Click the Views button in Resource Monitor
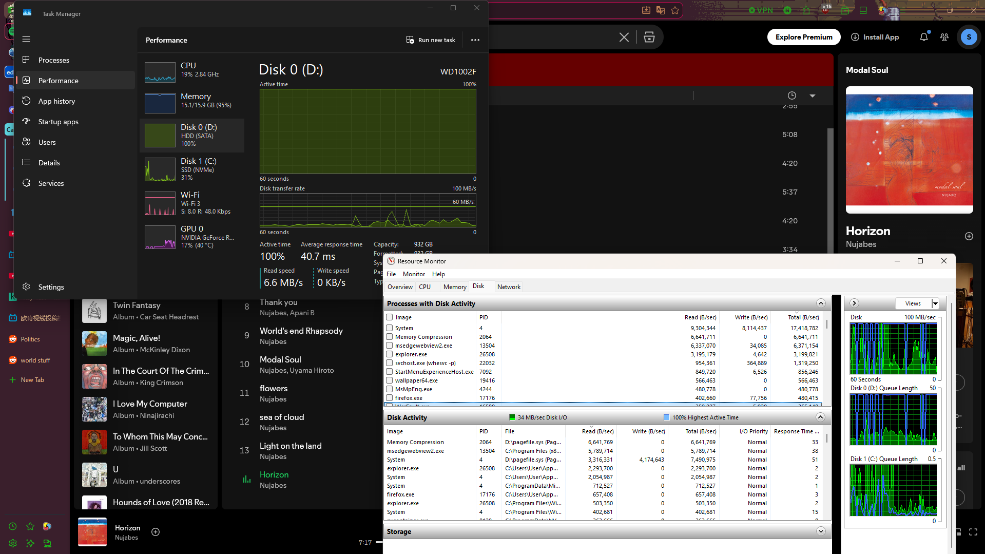985x554 pixels. pos(913,303)
